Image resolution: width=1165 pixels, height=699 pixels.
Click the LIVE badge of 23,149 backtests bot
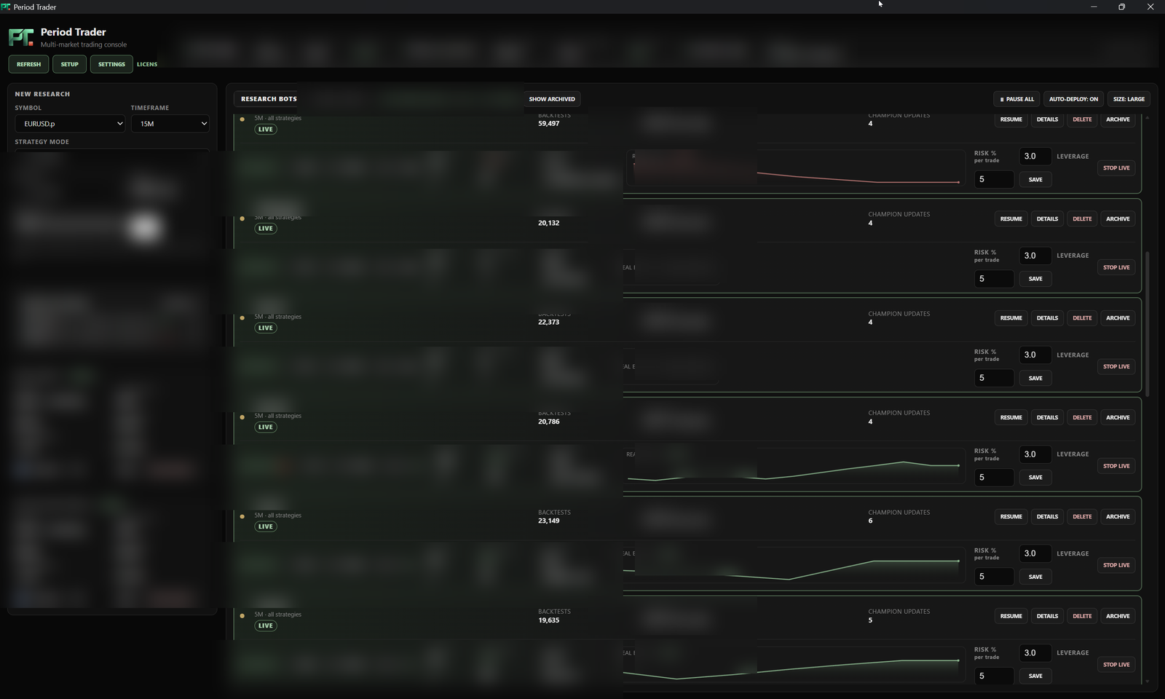coord(266,526)
